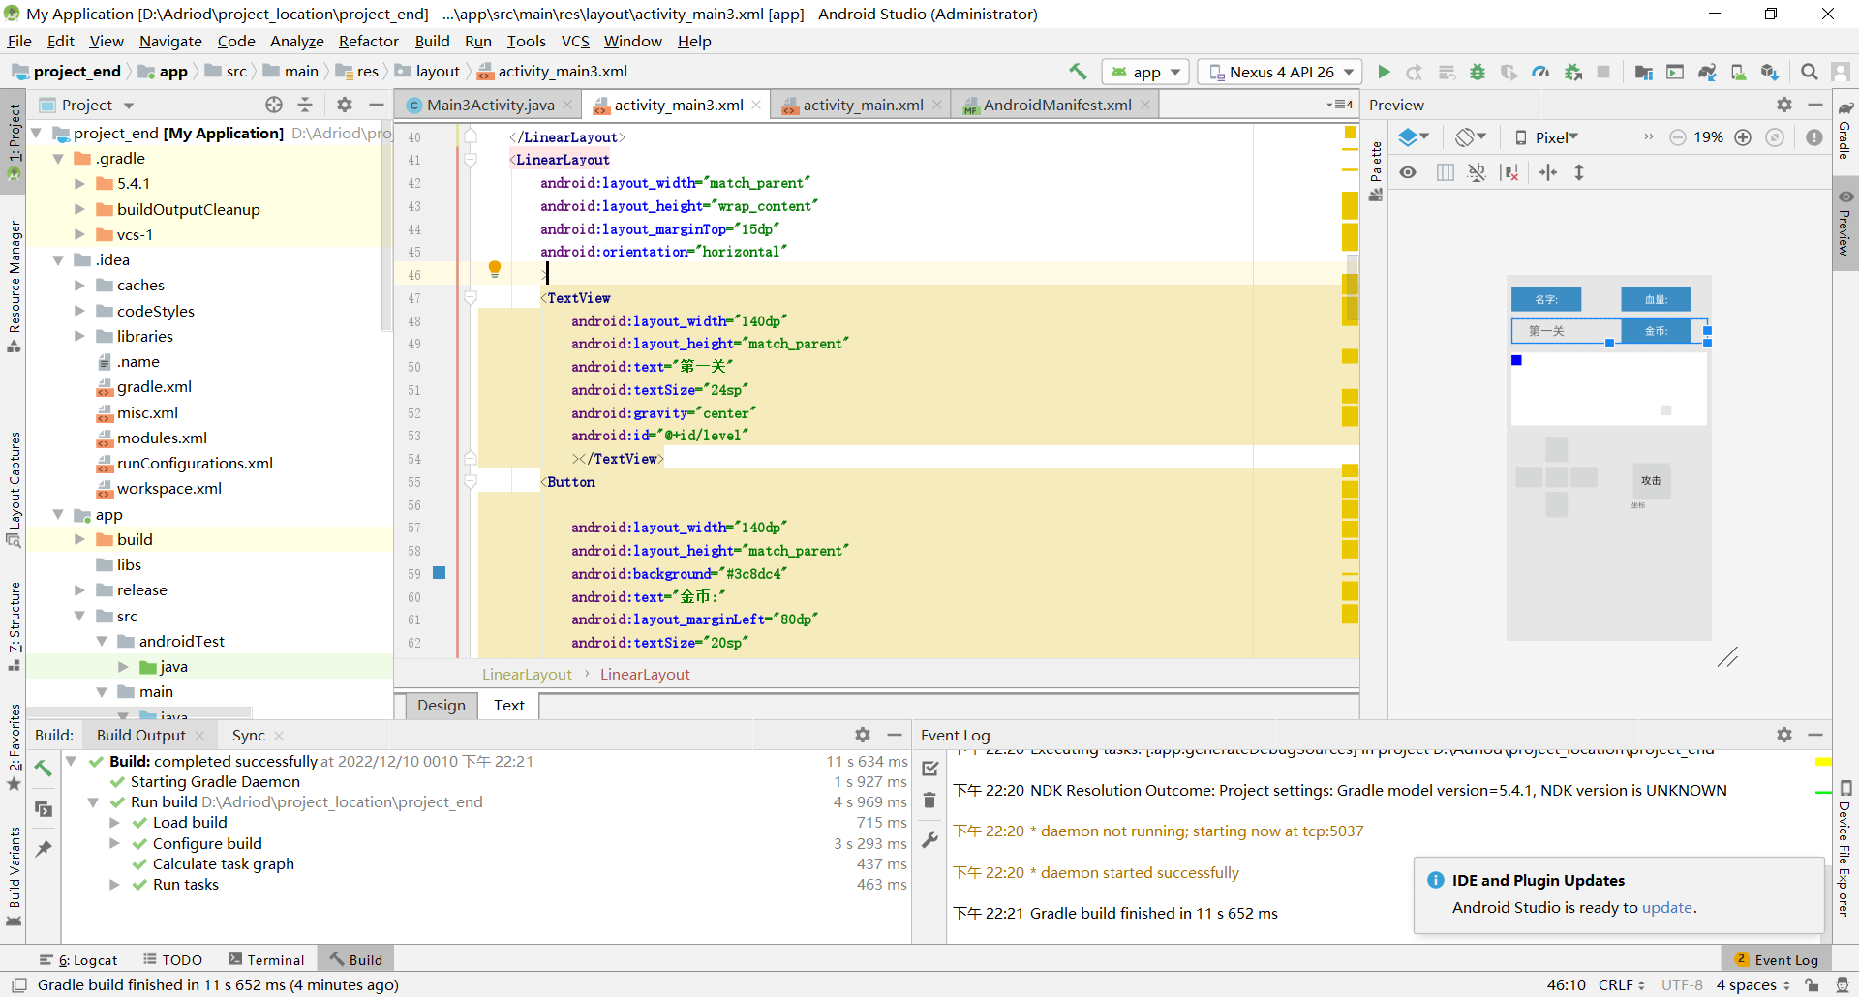Zoom out in Preview with minus icon
This screenshot has width=1859, height=997.
click(x=1678, y=137)
